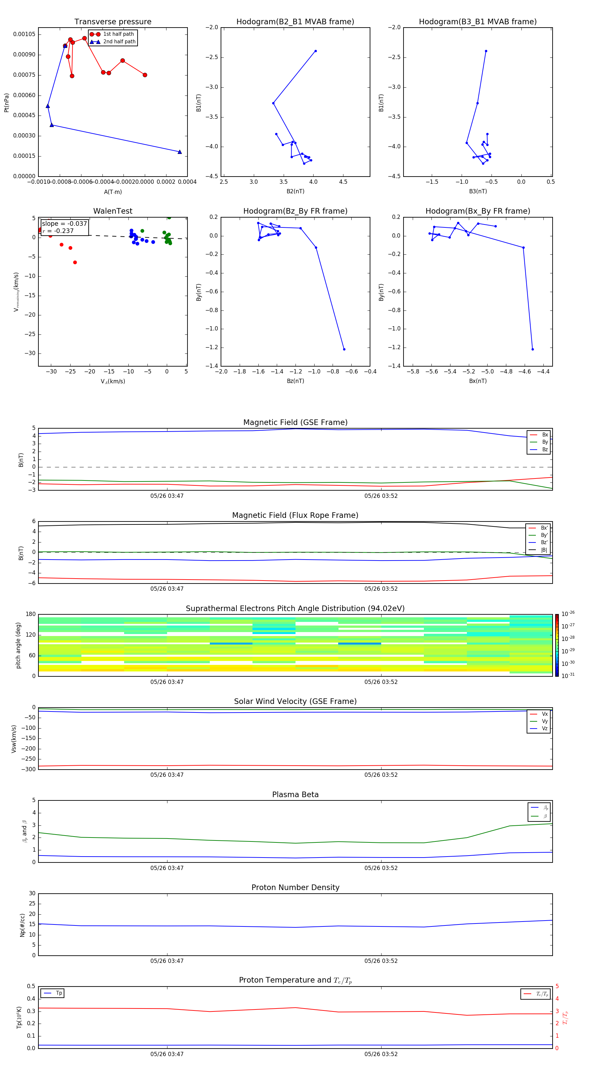The width and height of the screenshot is (591, 1083).
Task: Click the 'Magnetic Field (GSE Frame)' title
Action: tap(295, 422)
